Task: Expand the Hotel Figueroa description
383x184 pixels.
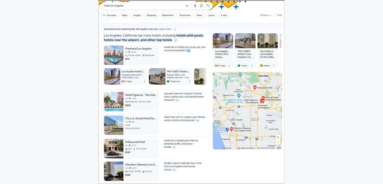Action: pyautogui.click(x=177, y=100)
